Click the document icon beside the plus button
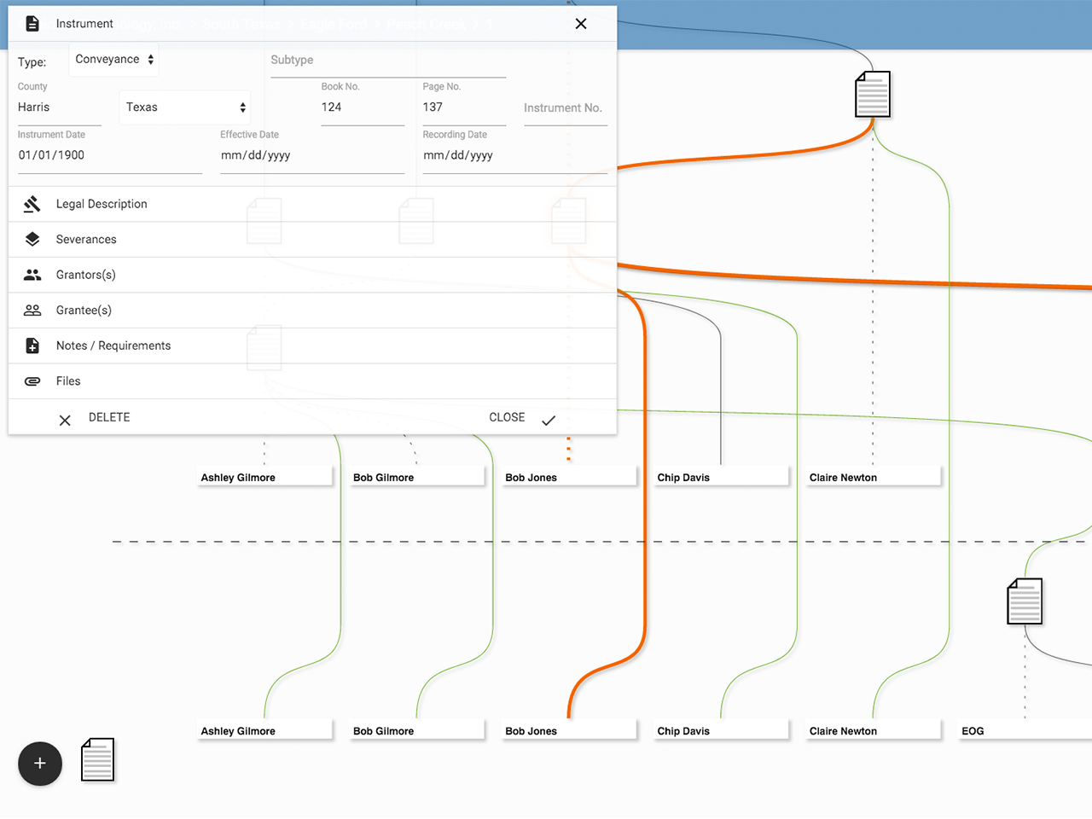Screen dimensions: 1092x819 point(97,759)
